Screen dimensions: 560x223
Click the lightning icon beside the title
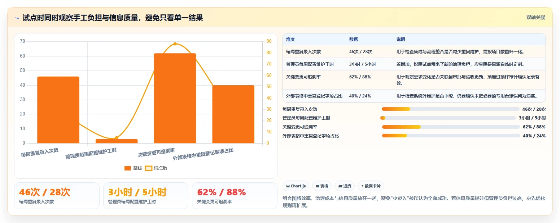point(17,18)
